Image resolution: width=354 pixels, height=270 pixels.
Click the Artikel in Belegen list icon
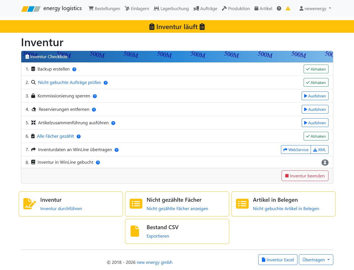coord(242,204)
